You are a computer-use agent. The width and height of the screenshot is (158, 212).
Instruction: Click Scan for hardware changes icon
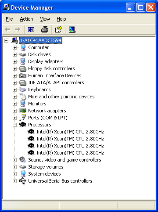[x=72, y=29]
